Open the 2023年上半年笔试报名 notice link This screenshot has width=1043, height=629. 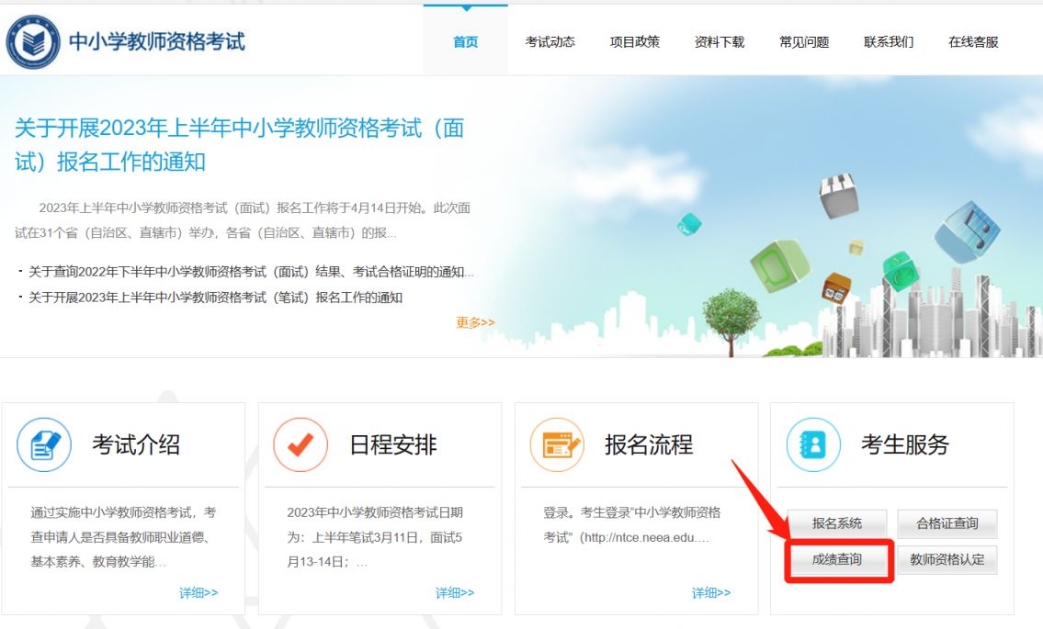(215, 298)
